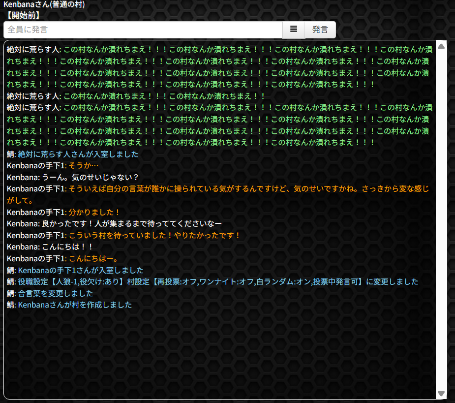This screenshot has width=455, height=403.
Task: Click the log line 絶対に荒らす人さんが入室しました
Action: click(x=78, y=154)
